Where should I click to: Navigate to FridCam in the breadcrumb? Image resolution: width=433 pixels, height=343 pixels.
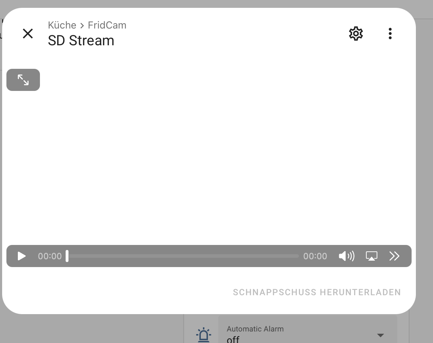click(x=107, y=25)
